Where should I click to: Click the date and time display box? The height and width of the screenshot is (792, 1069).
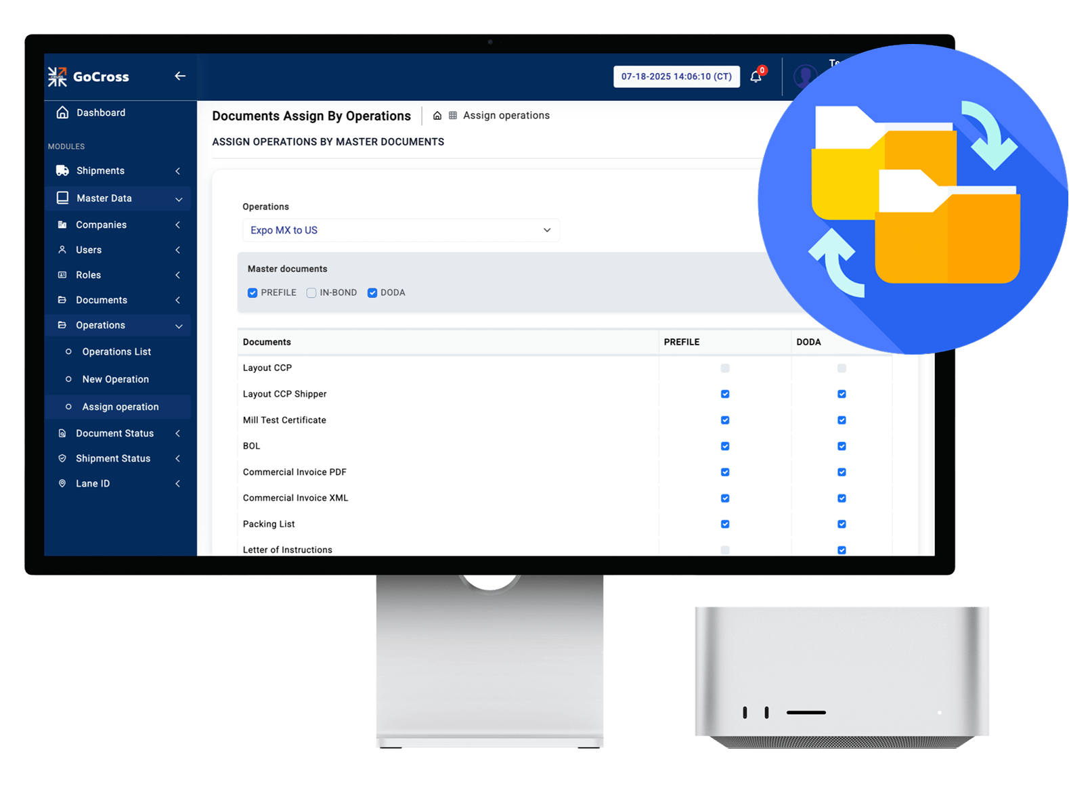[676, 76]
